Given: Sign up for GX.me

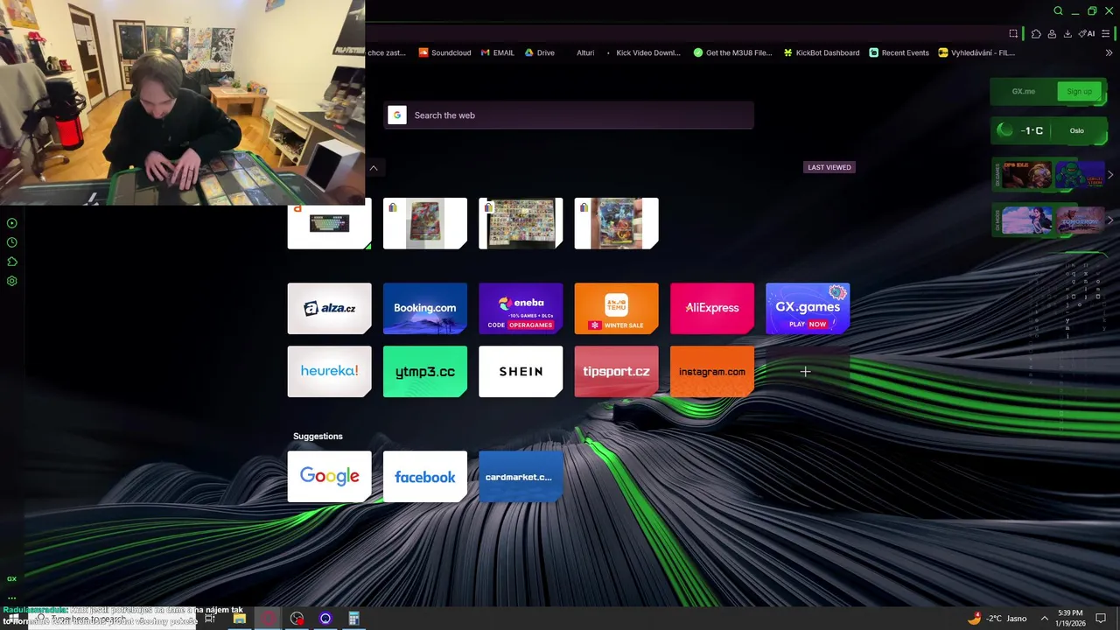Looking at the screenshot, I should click(x=1079, y=91).
